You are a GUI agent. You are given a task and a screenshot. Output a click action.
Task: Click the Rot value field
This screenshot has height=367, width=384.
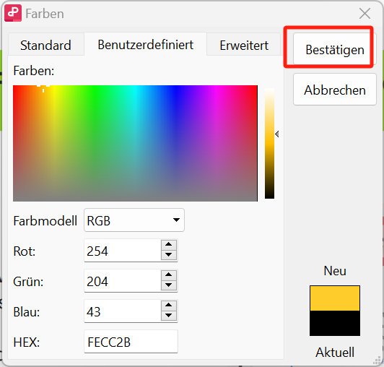pos(123,250)
